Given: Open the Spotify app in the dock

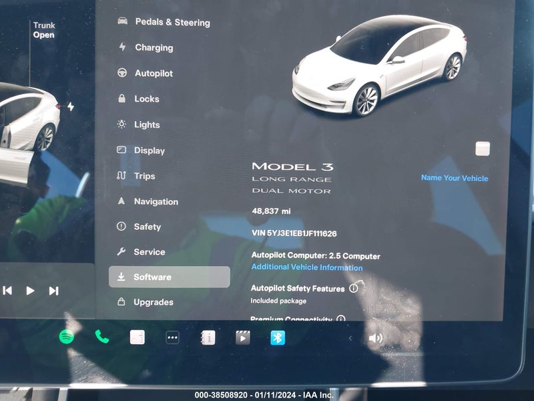Looking at the screenshot, I should pyautogui.click(x=67, y=337).
